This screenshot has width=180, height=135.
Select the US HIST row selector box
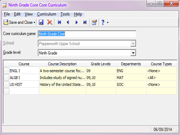[x=6, y=84]
